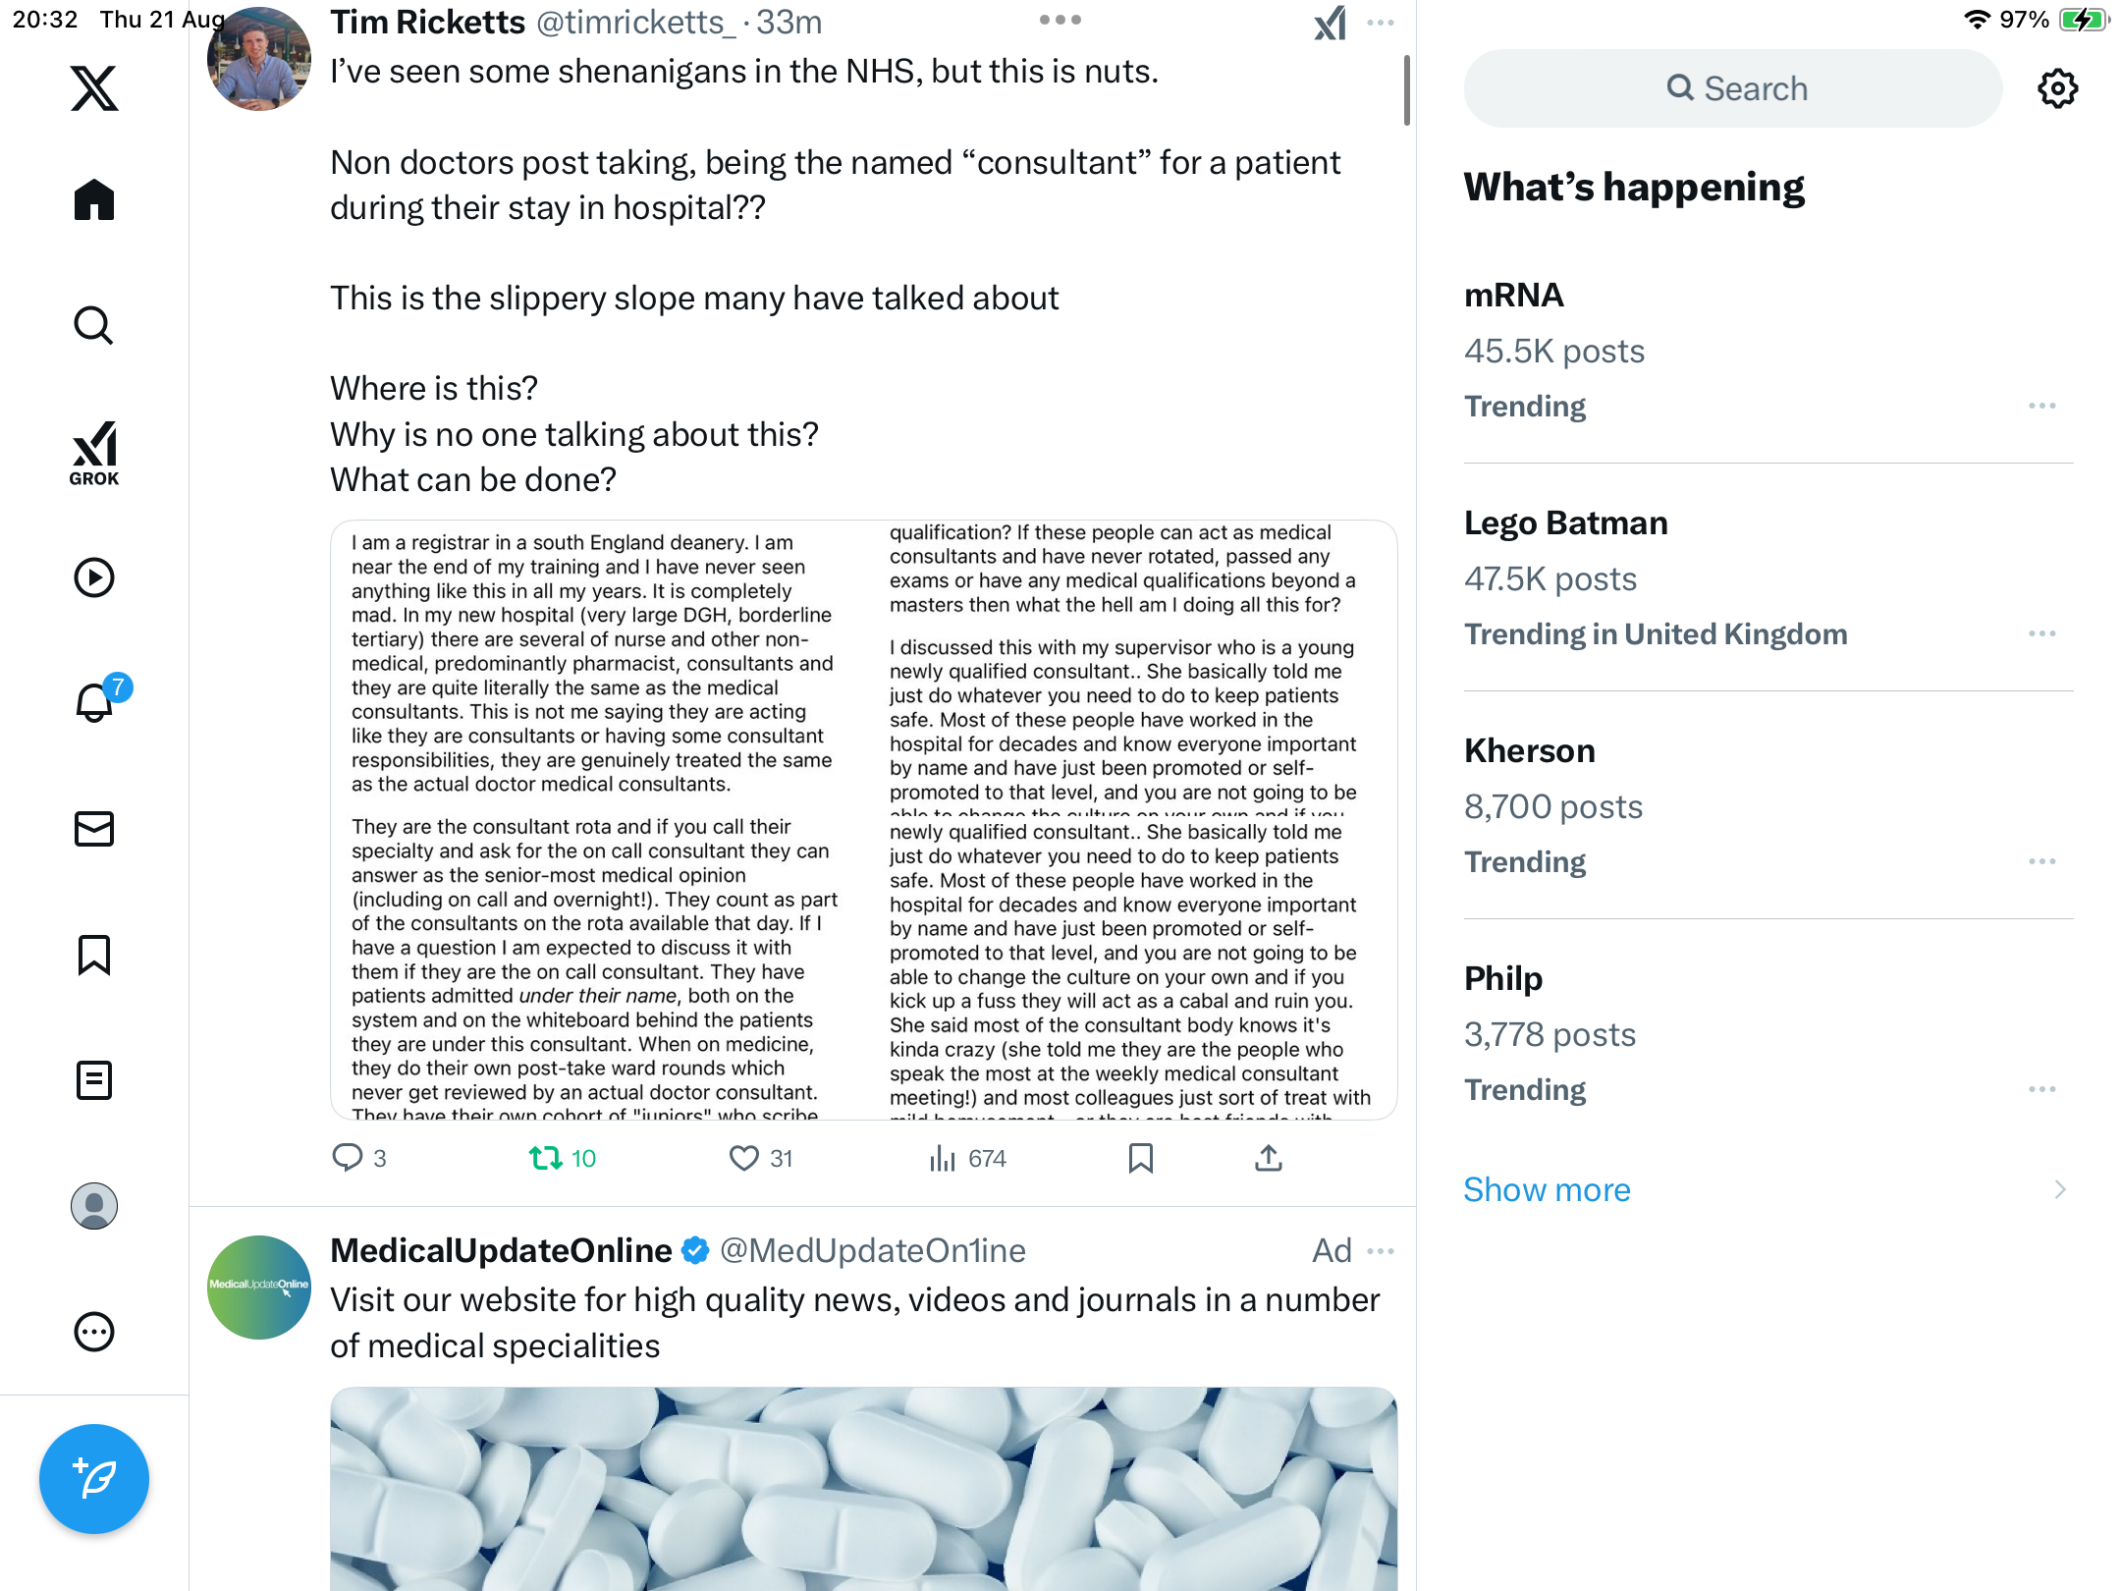This screenshot has height=1591, width=2121.
Task: Open the Philp trending topic
Action: pyautogui.click(x=1502, y=979)
